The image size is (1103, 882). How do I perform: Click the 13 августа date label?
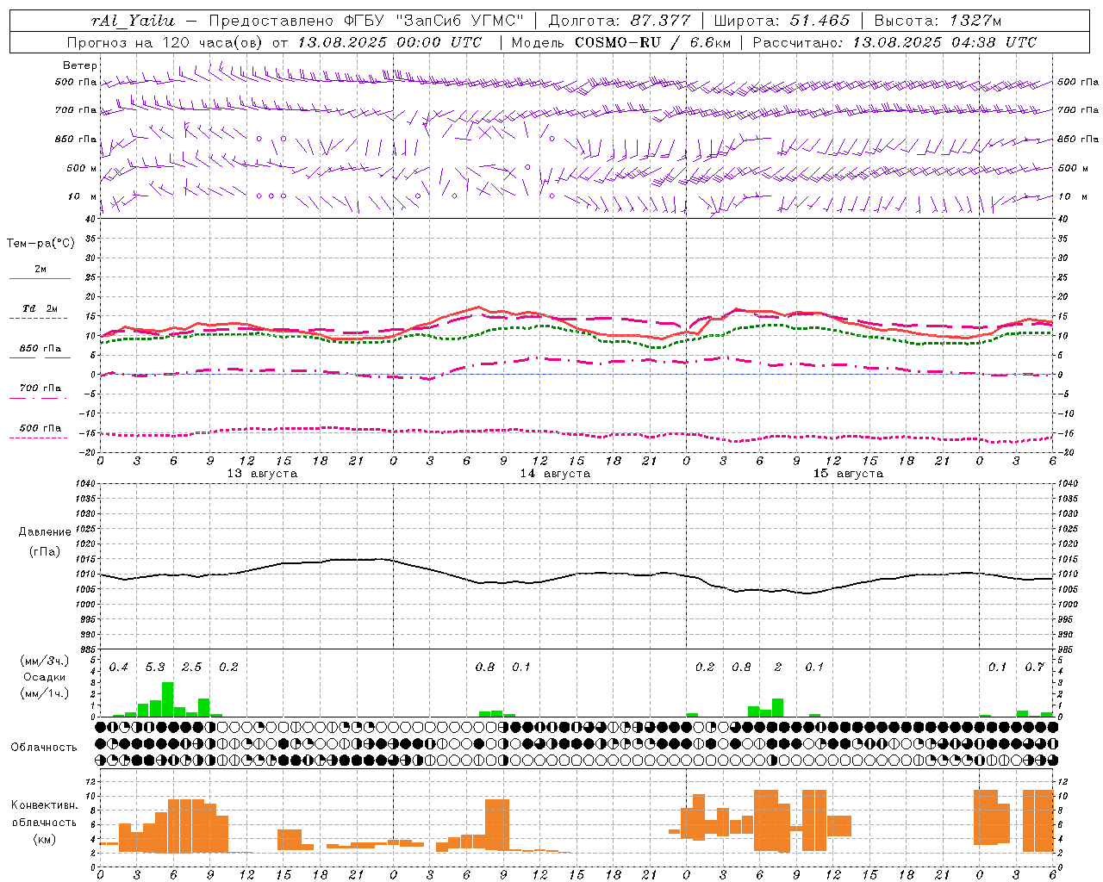(262, 474)
